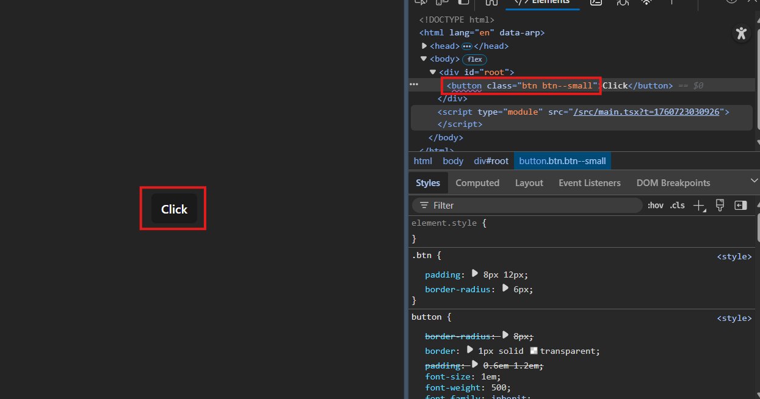760x399 pixels.
Task: Open style source link of .btn rule
Action: [734, 257]
